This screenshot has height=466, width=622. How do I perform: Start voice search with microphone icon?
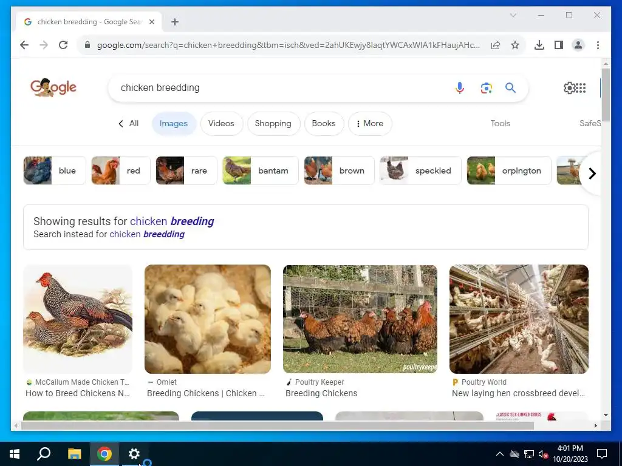[x=459, y=87]
